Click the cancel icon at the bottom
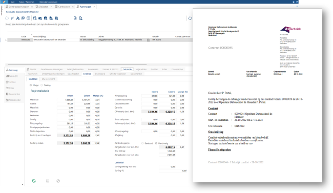Viewport: 333px width, 193px height. [x=58, y=181]
